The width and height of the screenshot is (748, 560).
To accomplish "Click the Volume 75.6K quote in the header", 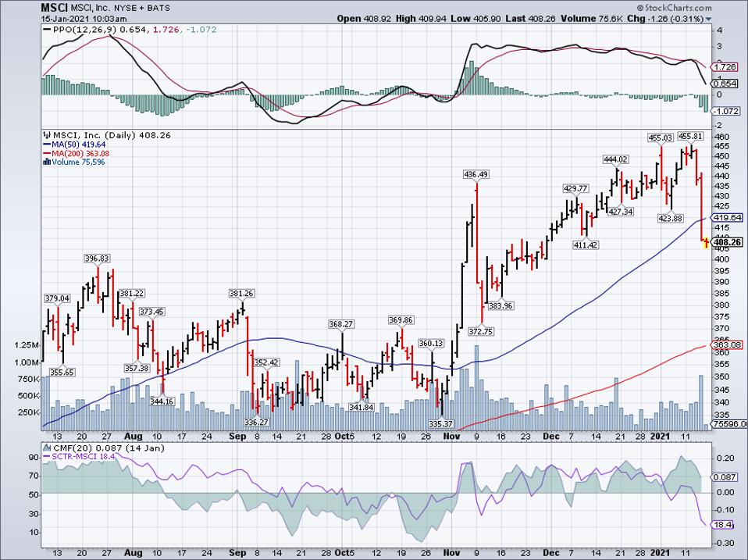I will pos(592,19).
